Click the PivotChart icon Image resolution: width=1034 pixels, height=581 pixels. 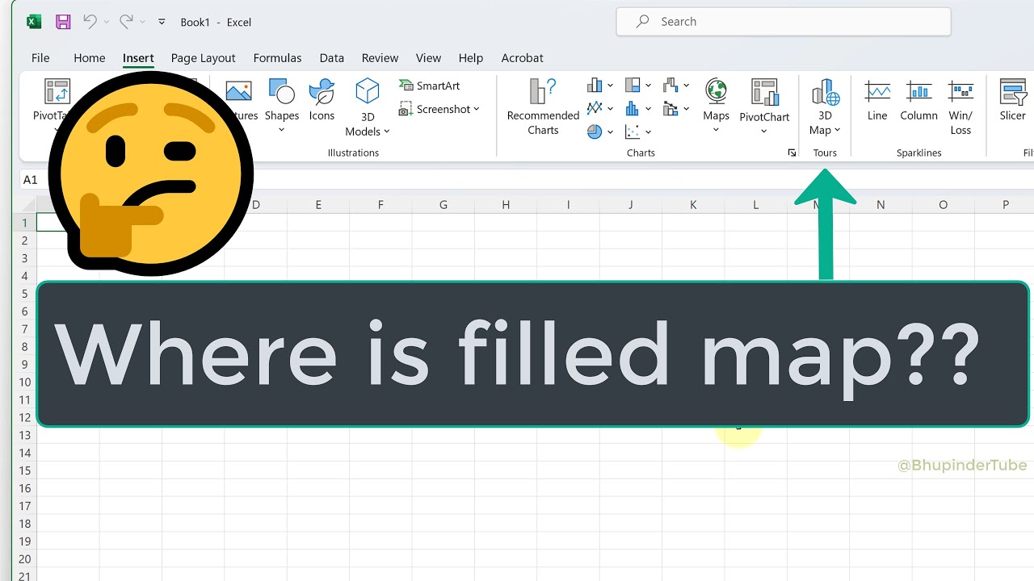point(764,91)
